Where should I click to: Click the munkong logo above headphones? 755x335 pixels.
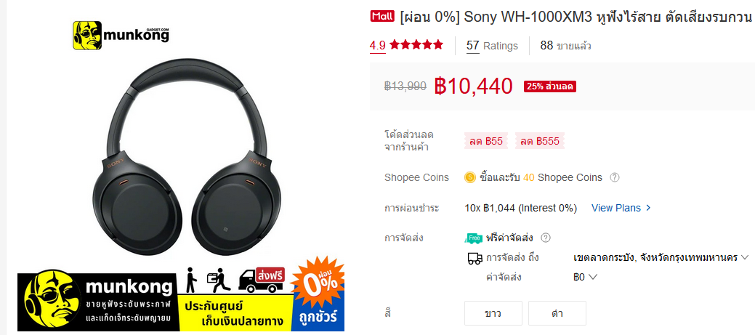[121, 35]
